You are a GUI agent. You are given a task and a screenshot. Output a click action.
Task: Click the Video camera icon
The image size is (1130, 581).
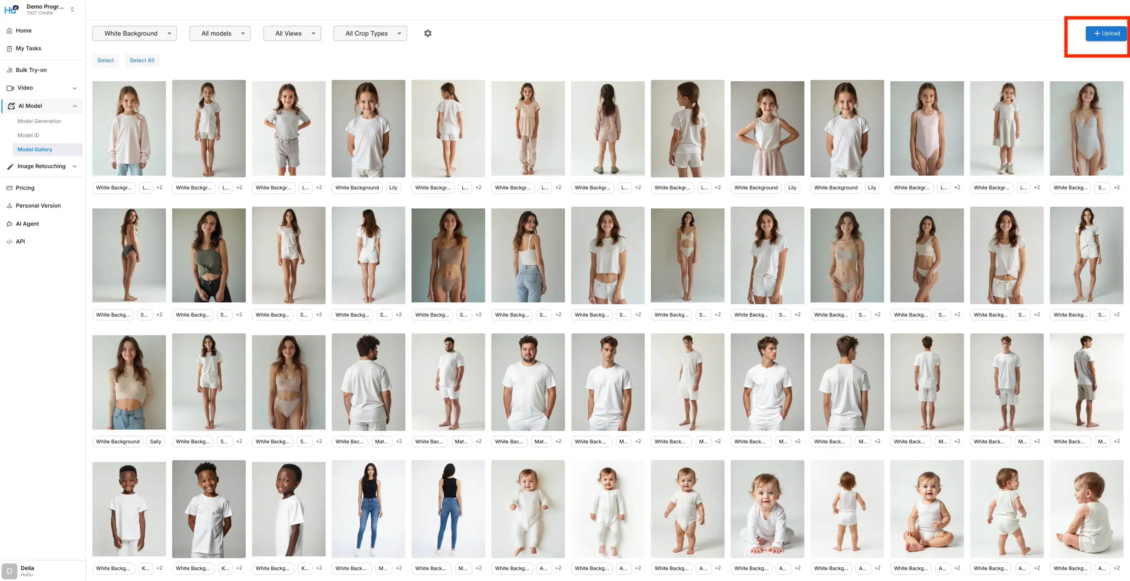10,88
